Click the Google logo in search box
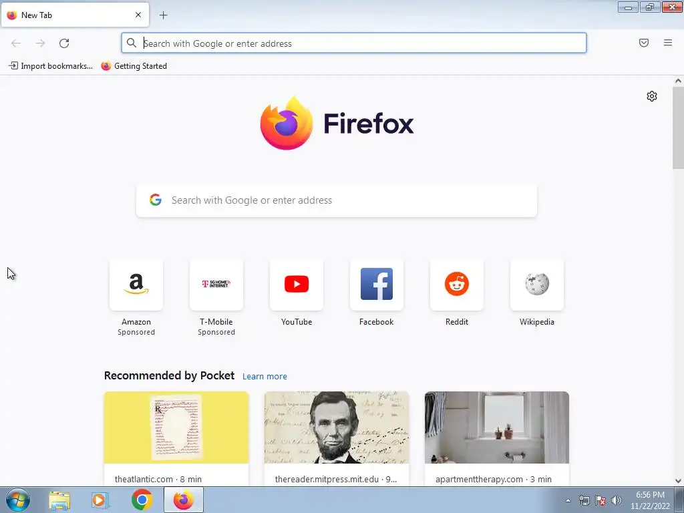Screen dimensions: 684x513 pyautogui.click(x=155, y=200)
